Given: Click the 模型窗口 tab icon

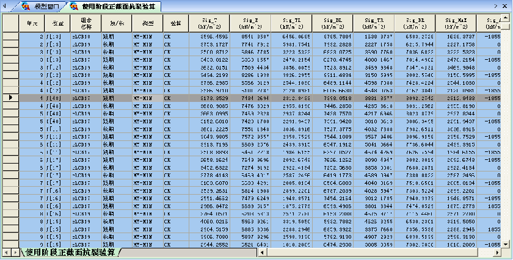Looking at the screenshot, I should click(26, 6).
